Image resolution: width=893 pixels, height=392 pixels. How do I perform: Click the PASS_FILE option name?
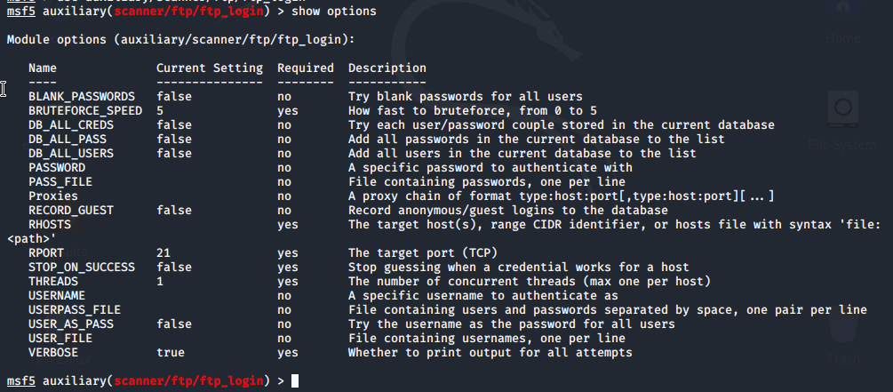coord(60,181)
